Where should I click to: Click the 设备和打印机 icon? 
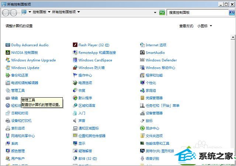(x=8, y=121)
